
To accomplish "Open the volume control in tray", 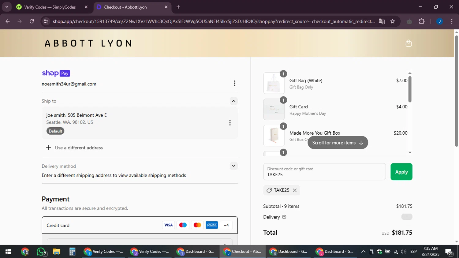I will (403, 252).
